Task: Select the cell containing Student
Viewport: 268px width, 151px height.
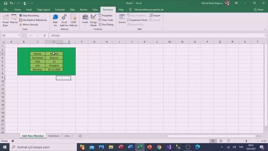Action: point(54,65)
